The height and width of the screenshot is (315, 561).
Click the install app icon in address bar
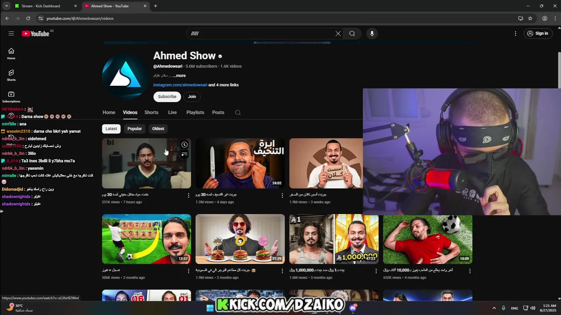coord(521,18)
